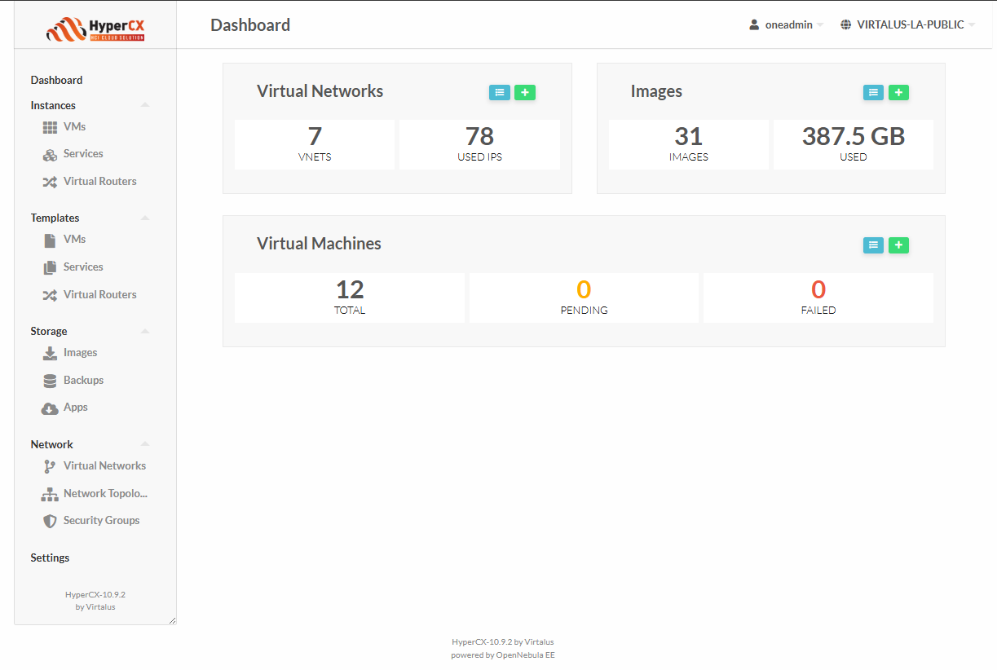Click the Images download icon in sidebar

click(50, 353)
